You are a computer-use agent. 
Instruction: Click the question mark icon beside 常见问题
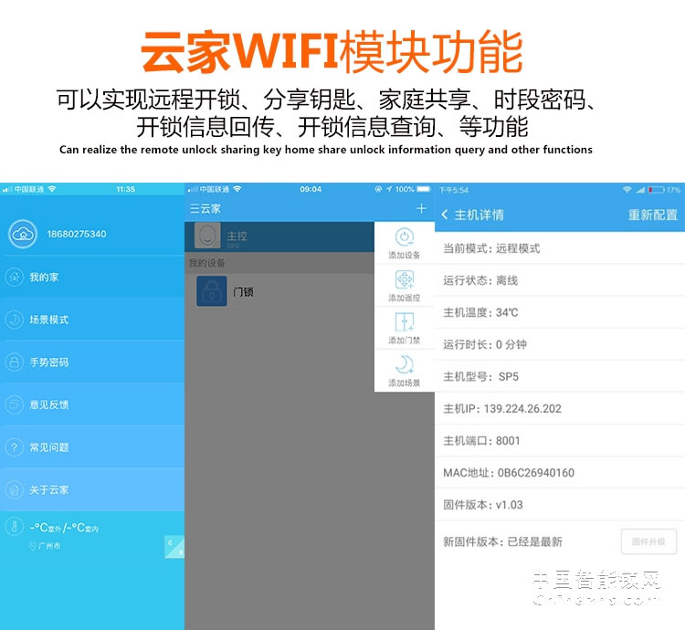[15, 447]
